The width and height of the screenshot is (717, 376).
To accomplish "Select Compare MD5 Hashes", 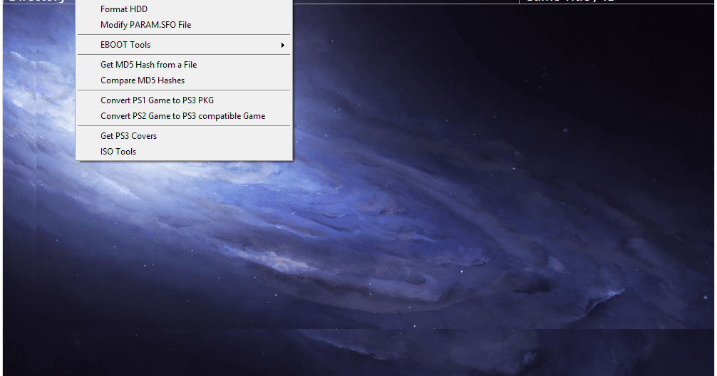I will (x=184, y=80).
